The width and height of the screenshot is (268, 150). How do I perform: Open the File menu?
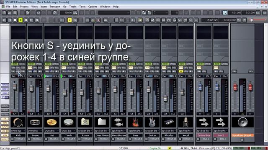[x=8, y=7]
